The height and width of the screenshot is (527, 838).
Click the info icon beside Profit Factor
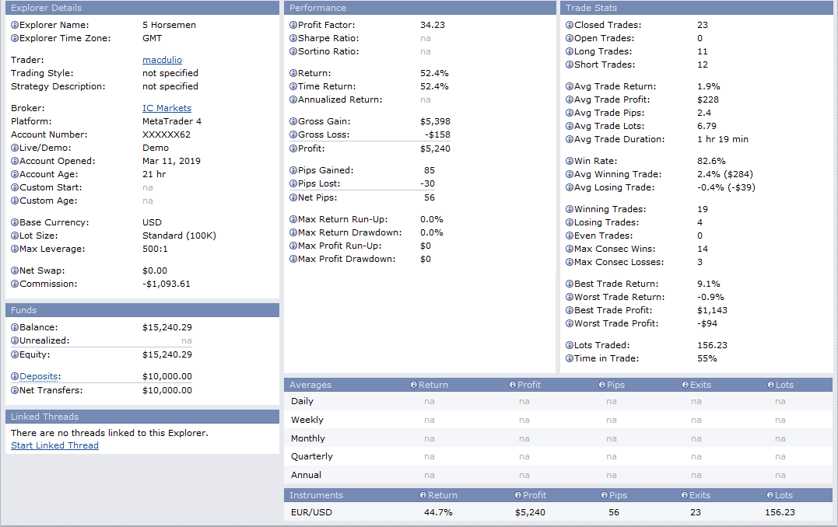coord(293,25)
